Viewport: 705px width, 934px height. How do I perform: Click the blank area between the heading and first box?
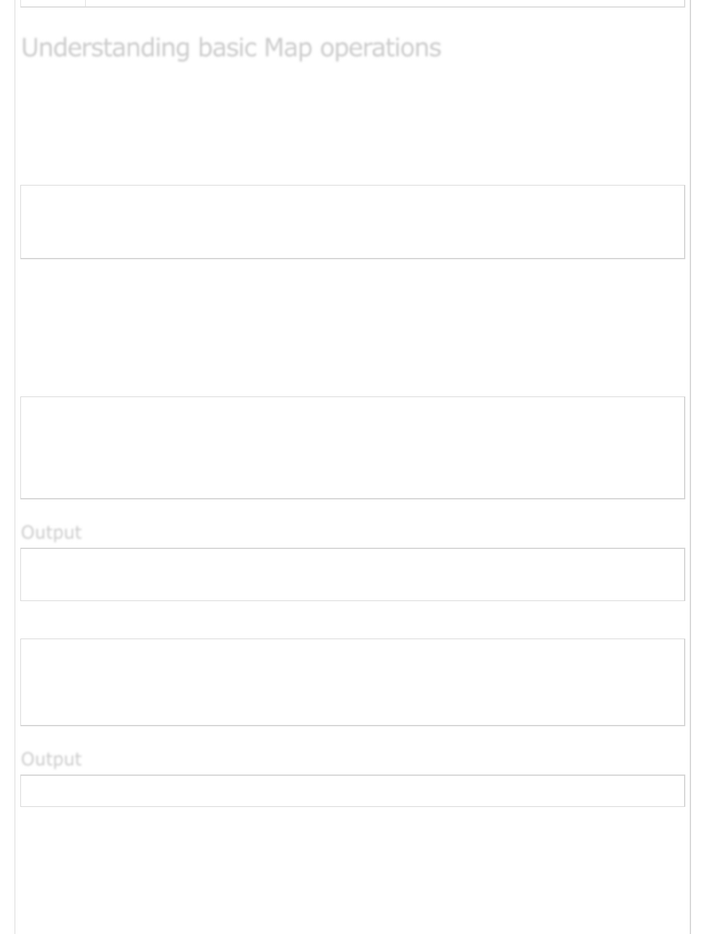(352, 124)
